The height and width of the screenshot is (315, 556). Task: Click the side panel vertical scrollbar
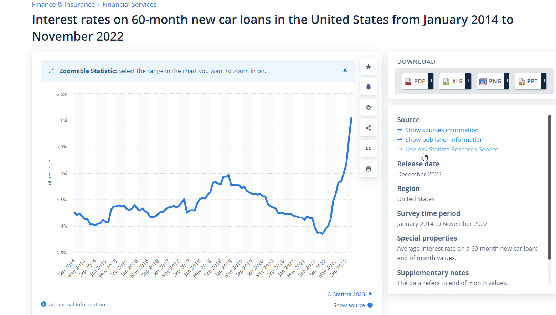point(550,187)
